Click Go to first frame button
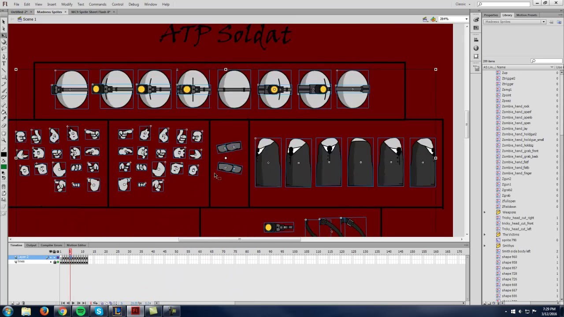Screen dimensions: 564x317 63,303
